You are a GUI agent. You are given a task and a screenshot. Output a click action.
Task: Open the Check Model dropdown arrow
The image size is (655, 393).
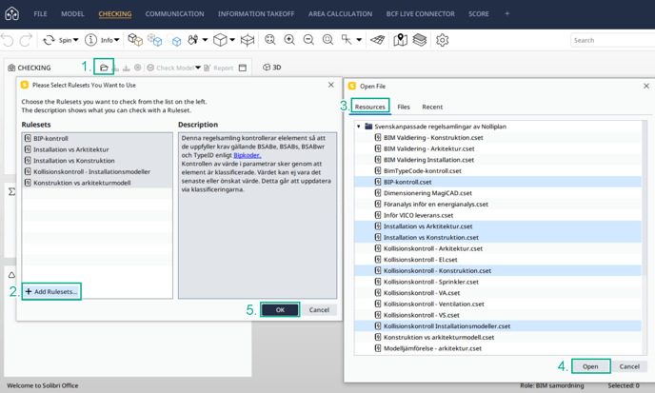pyautogui.click(x=198, y=68)
